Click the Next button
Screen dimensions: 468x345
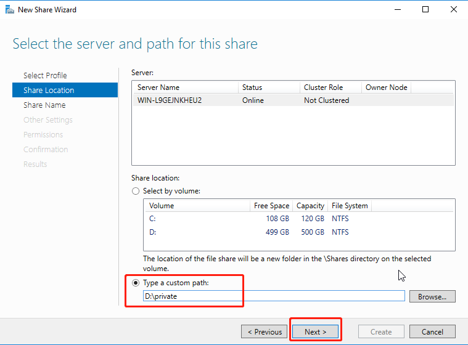tap(314, 331)
